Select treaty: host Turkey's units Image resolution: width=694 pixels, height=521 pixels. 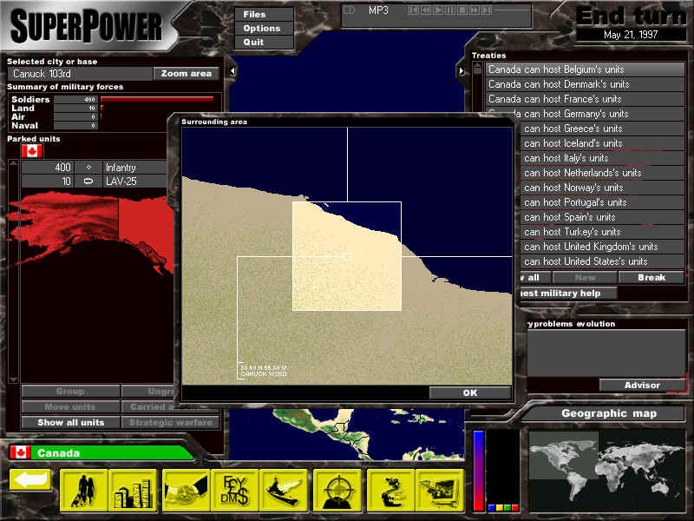602,232
